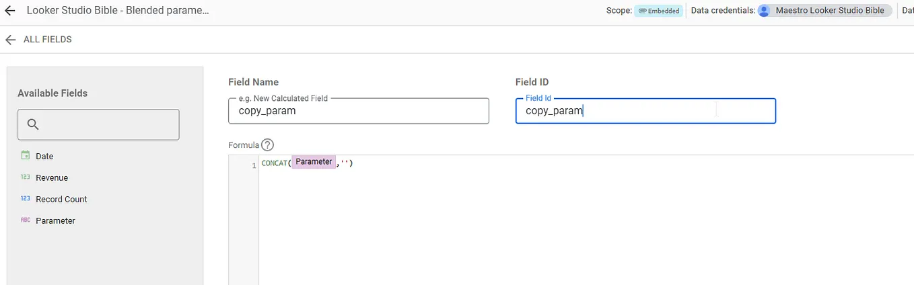914x285 pixels.
Task: Focus the Field Name input box
Action: (359, 111)
